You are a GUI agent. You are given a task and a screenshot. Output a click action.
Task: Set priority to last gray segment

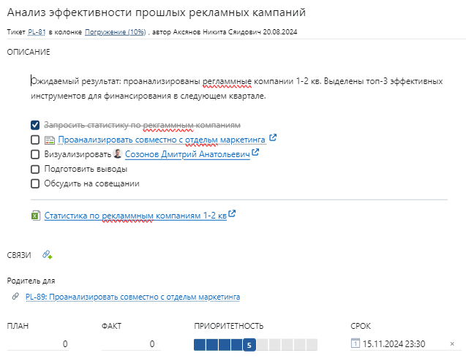[312, 345]
